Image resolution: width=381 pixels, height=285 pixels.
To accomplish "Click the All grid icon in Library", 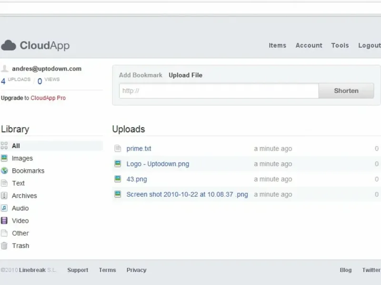I will coord(4,146).
